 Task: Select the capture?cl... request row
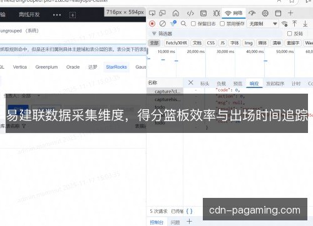pos(165,91)
